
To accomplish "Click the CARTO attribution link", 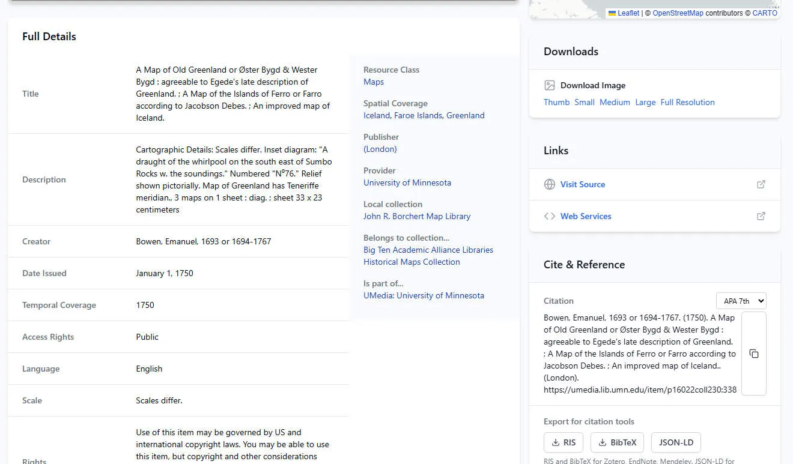I will 765,13.
